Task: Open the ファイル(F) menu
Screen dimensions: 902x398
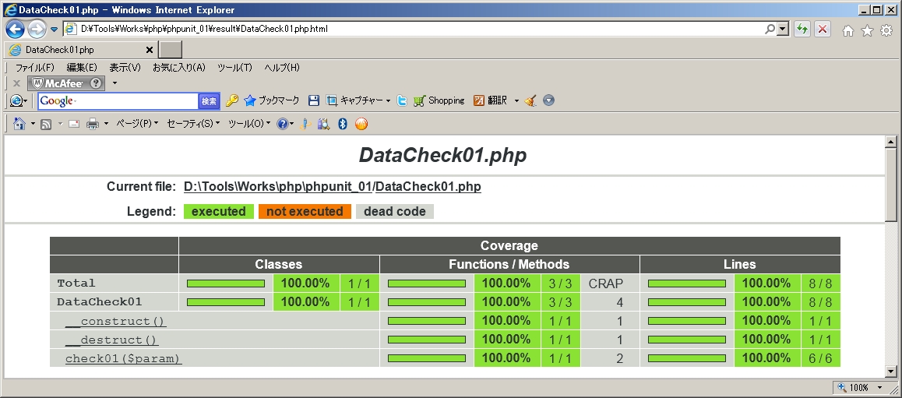Action: click(34, 67)
